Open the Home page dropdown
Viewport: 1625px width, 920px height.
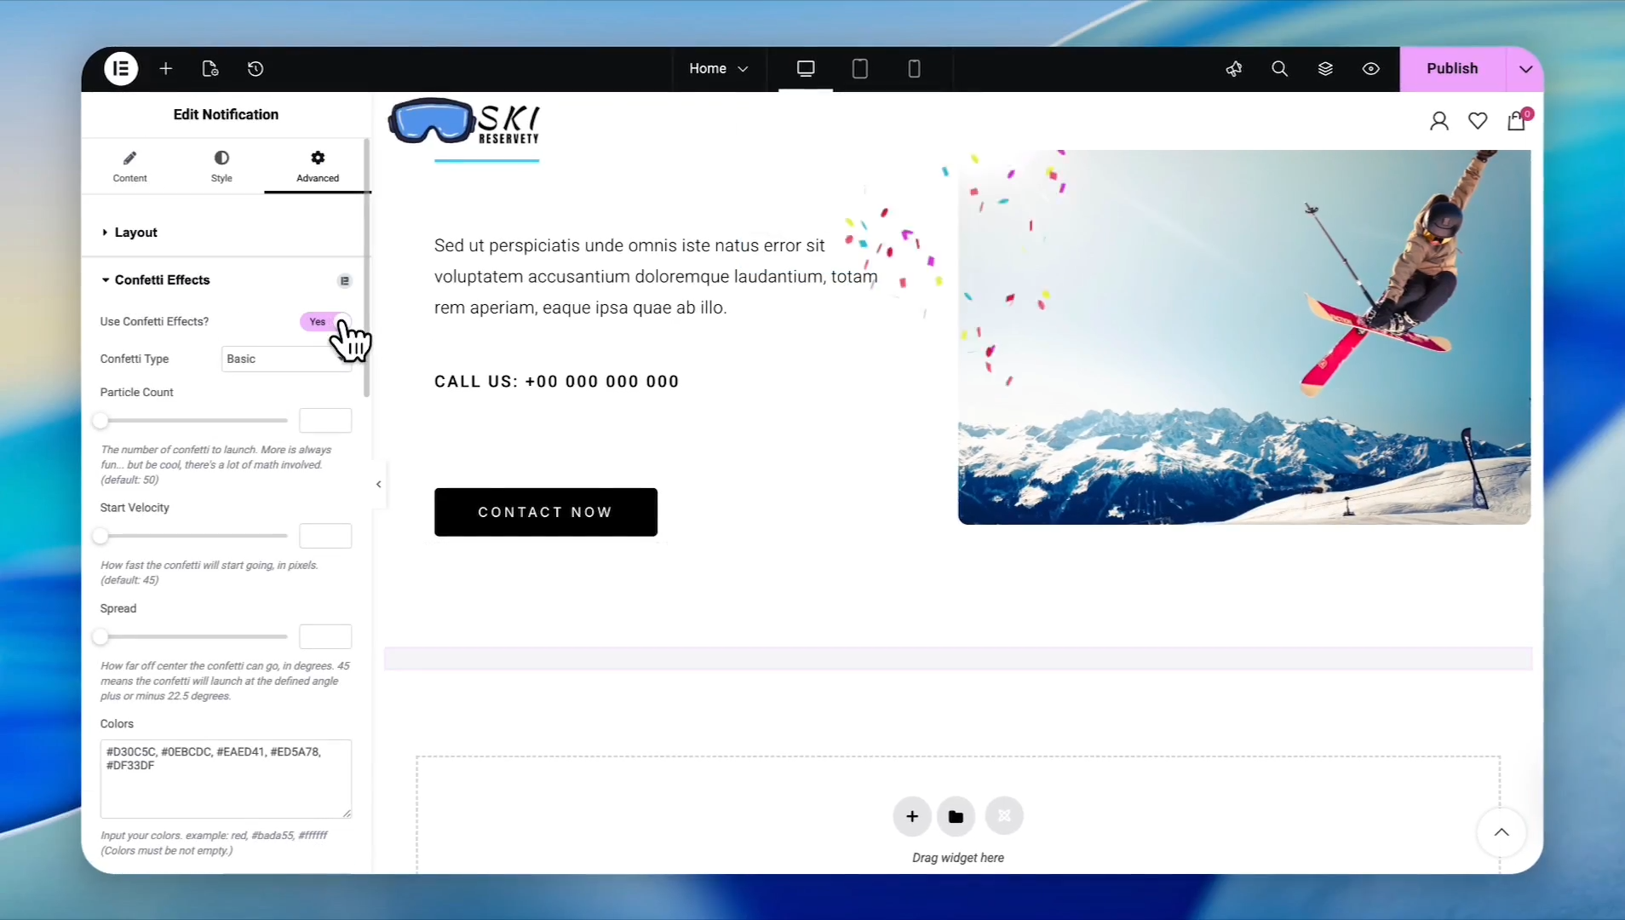718,69
